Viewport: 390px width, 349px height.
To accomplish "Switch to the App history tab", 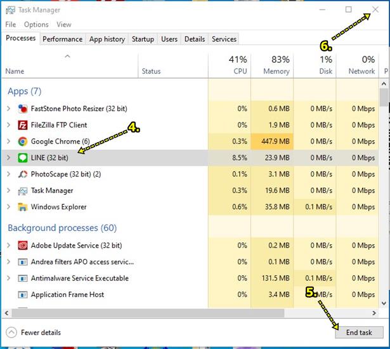I will click(107, 39).
